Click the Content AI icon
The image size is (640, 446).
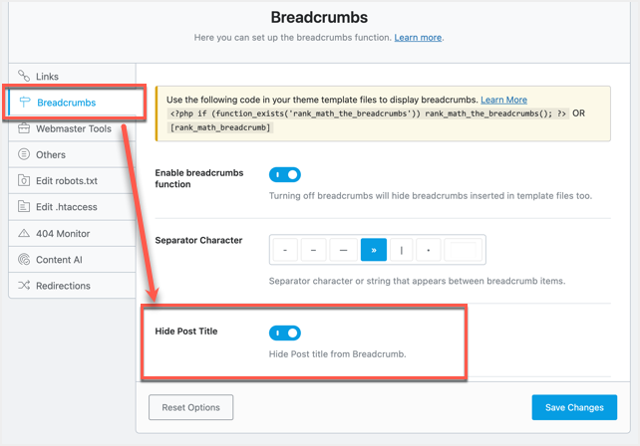click(25, 259)
